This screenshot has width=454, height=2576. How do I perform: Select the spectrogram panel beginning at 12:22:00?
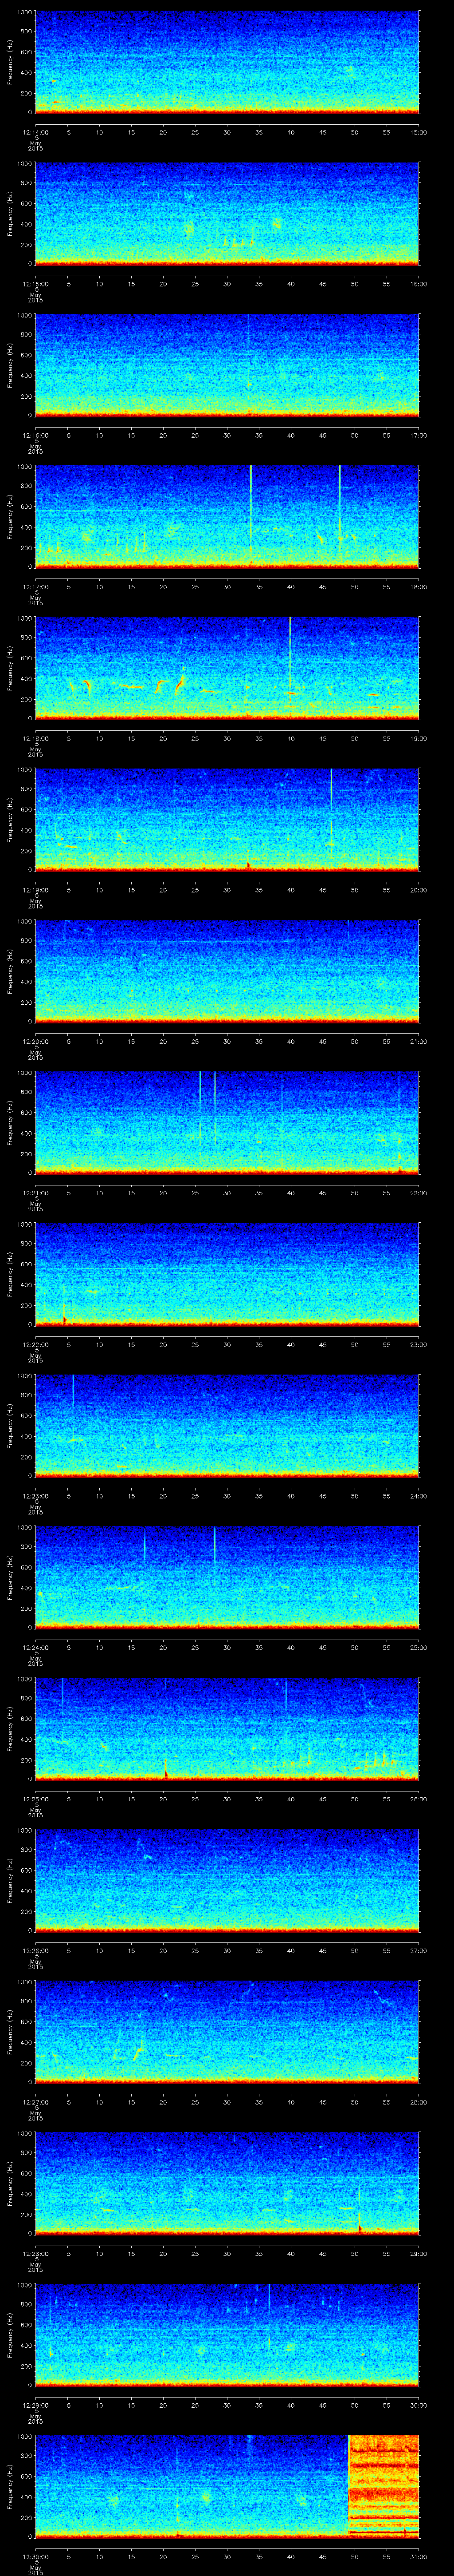pyautogui.click(x=227, y=1274)
